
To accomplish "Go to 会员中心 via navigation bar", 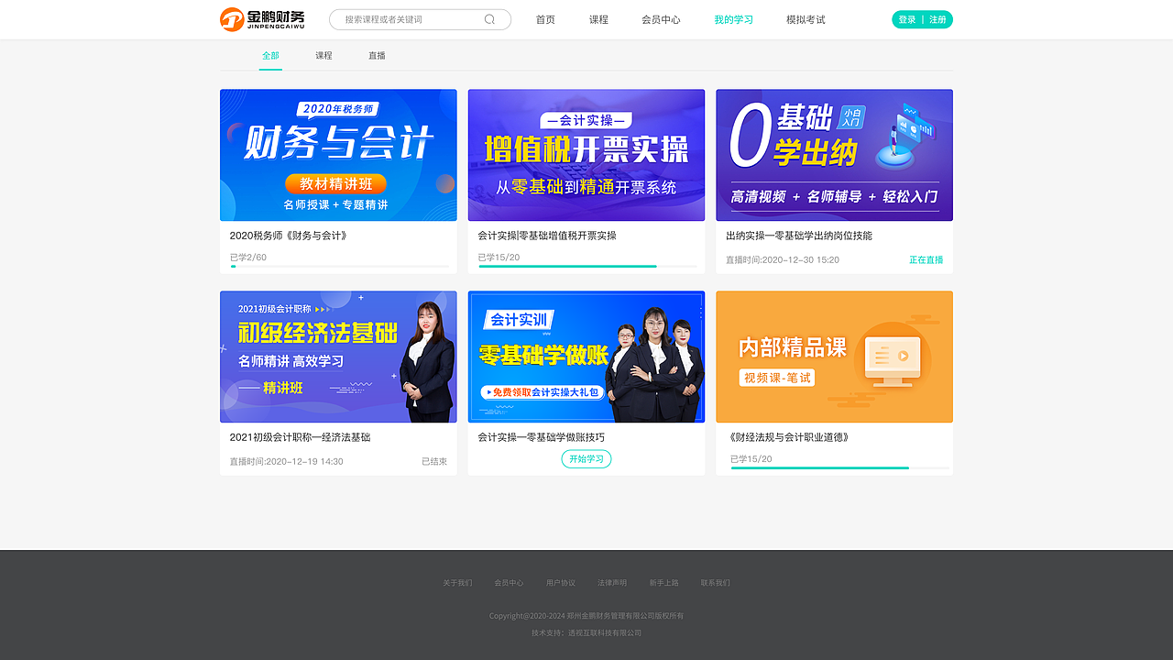I will click(x=662, y=19).
